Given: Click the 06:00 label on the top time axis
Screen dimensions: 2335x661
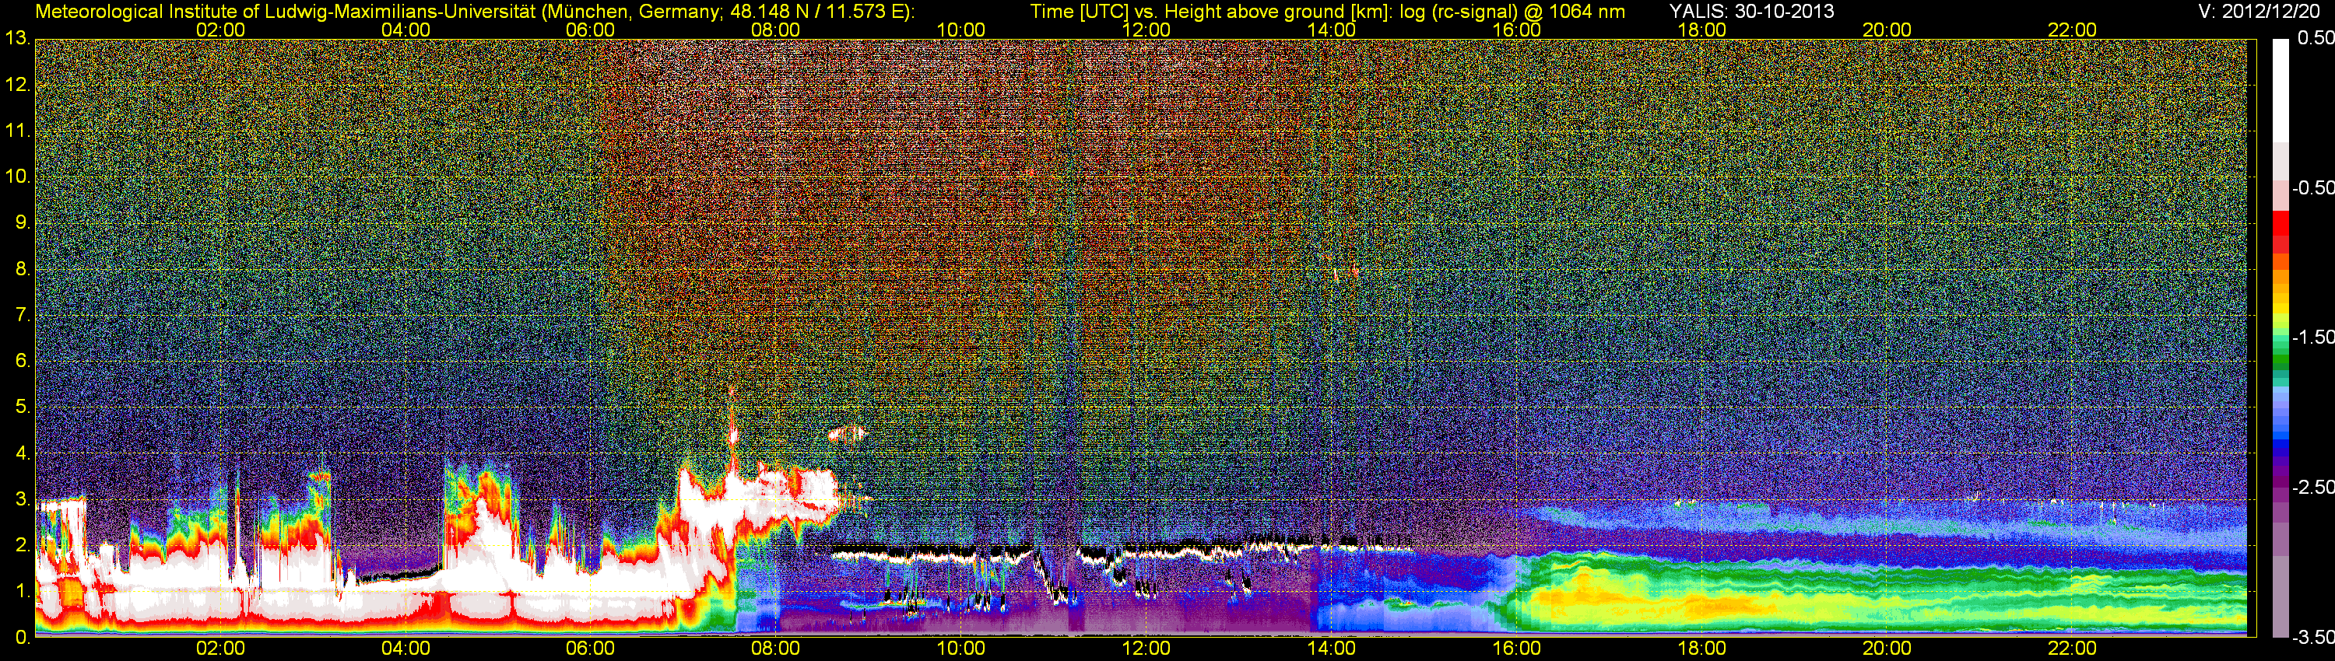Looking at the screenshot, I should [x=590, y=30].
